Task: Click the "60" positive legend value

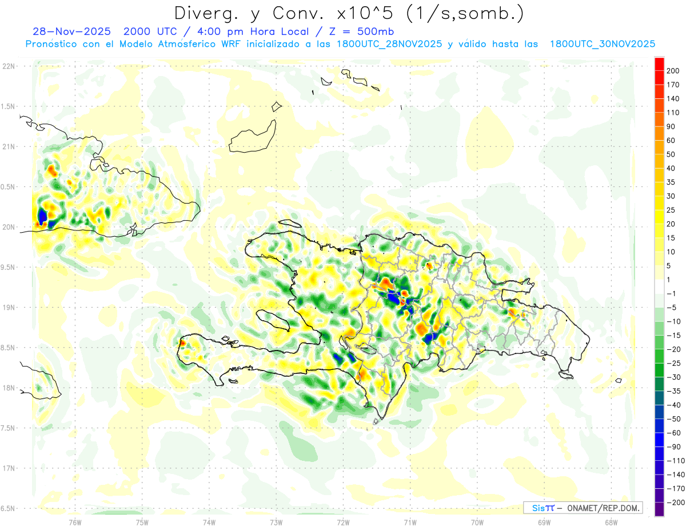Action: pyautogui.click(x=672, y=141)
